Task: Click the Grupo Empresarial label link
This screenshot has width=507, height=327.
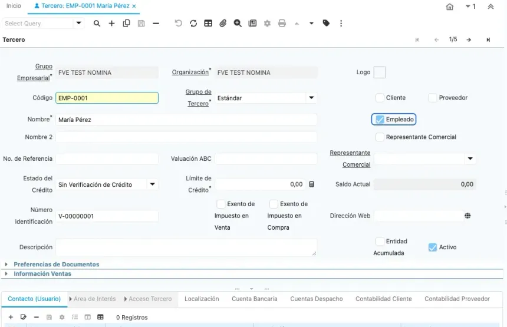Action: click(35, 72)
